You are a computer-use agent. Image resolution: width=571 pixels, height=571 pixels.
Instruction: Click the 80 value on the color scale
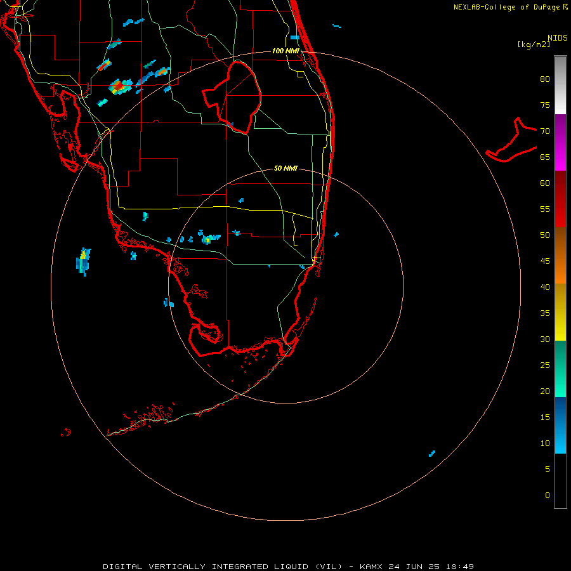point(545,79)
